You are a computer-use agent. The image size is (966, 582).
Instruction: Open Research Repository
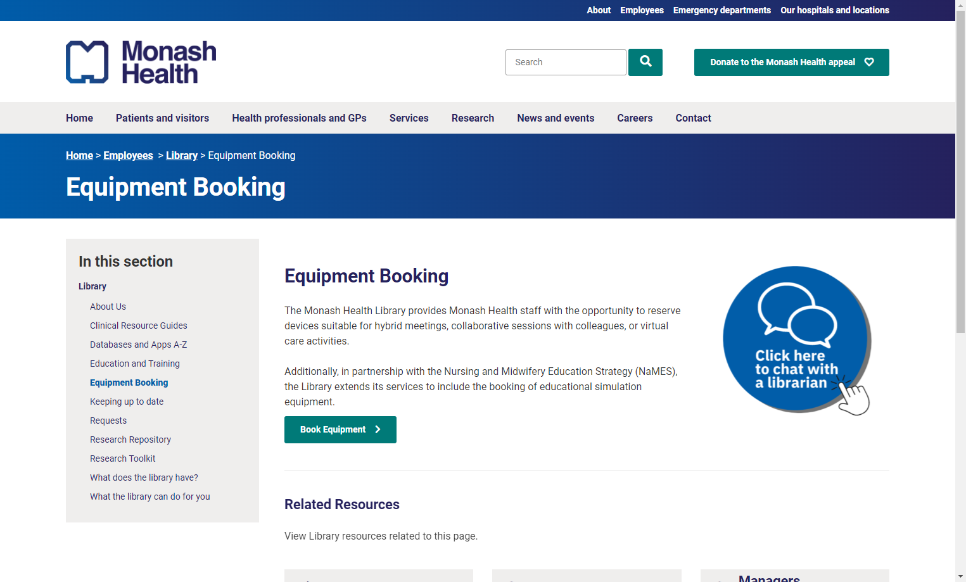[130, 440]
